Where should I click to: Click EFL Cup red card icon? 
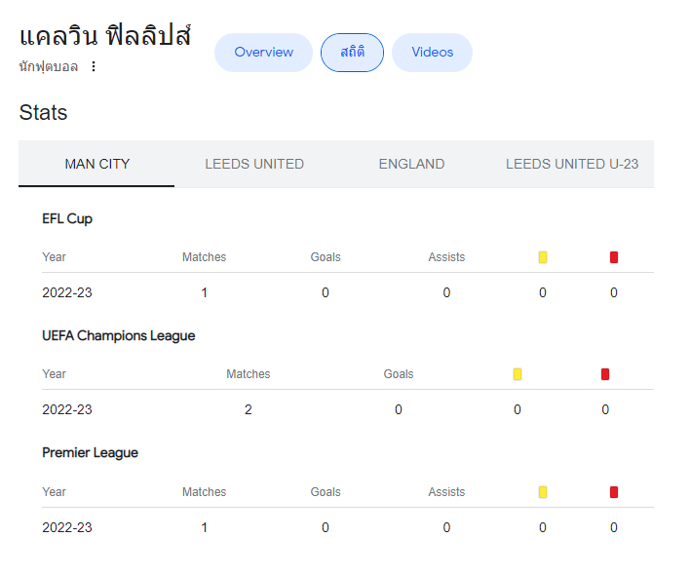[613, 257]
